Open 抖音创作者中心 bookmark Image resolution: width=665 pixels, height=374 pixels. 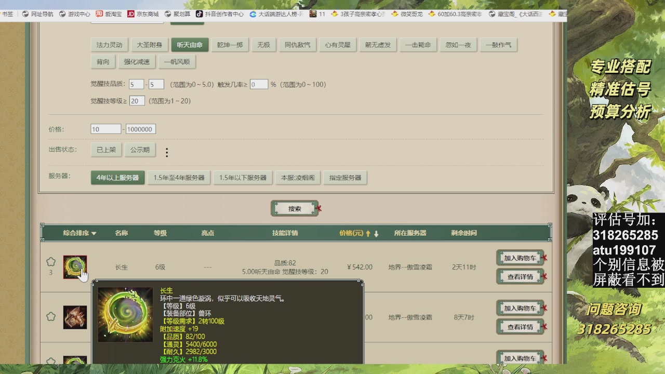[x=222, y=15]
